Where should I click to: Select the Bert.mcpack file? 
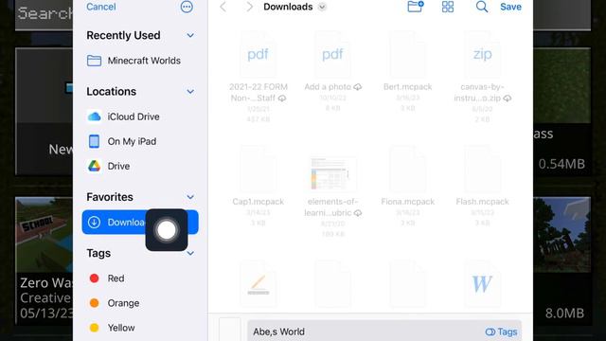(408, 72)
